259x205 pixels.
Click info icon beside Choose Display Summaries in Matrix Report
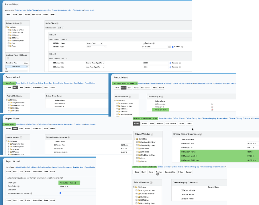(x=68, y=137)
